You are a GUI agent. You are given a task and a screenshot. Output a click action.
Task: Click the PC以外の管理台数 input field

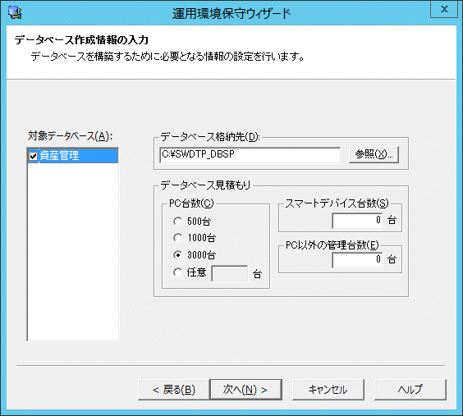point(357,260)
